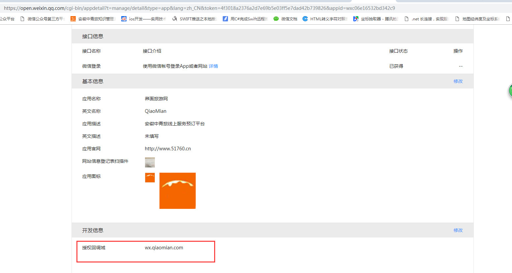Viewport: 512px width, 273px height.
Task: Click the 微信登录 interface name
Action: (91, 66)
